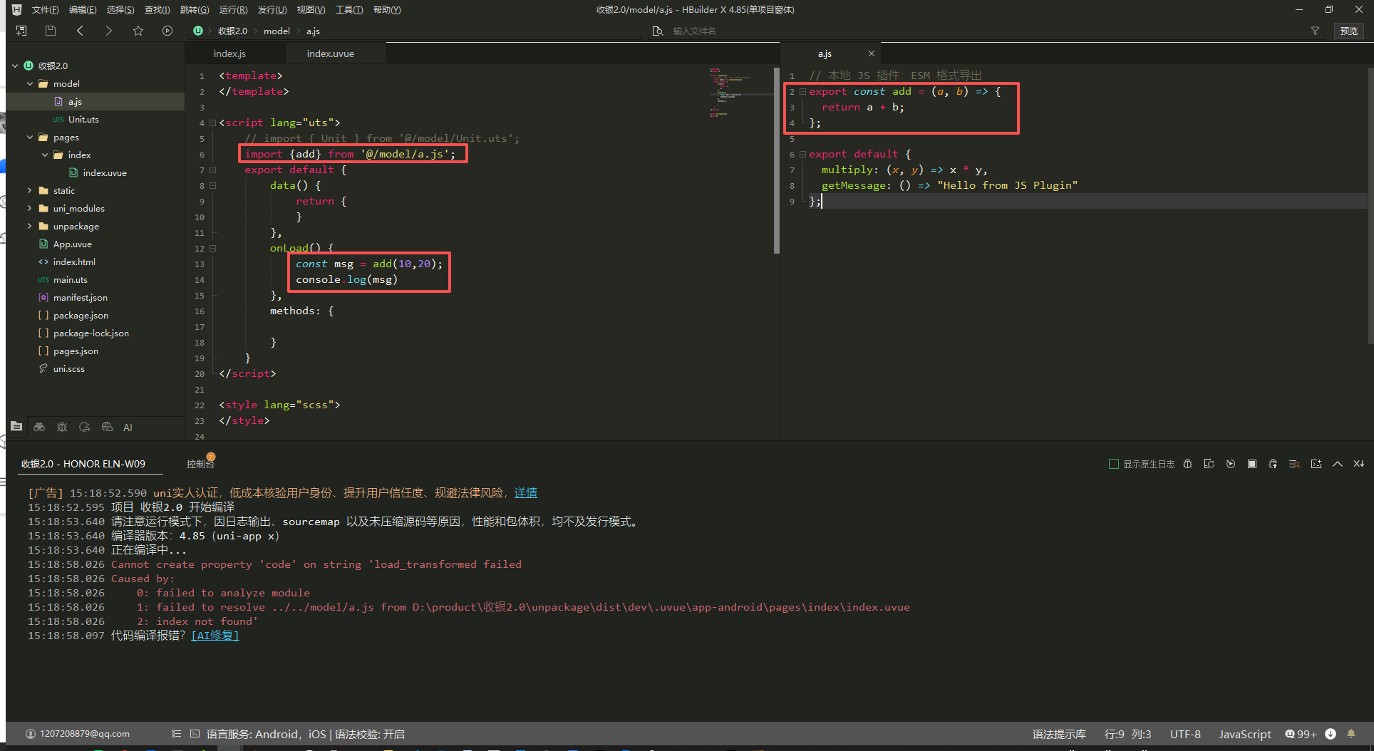
Task: Click the log search filter icon
Action: tap(1294, 464)
